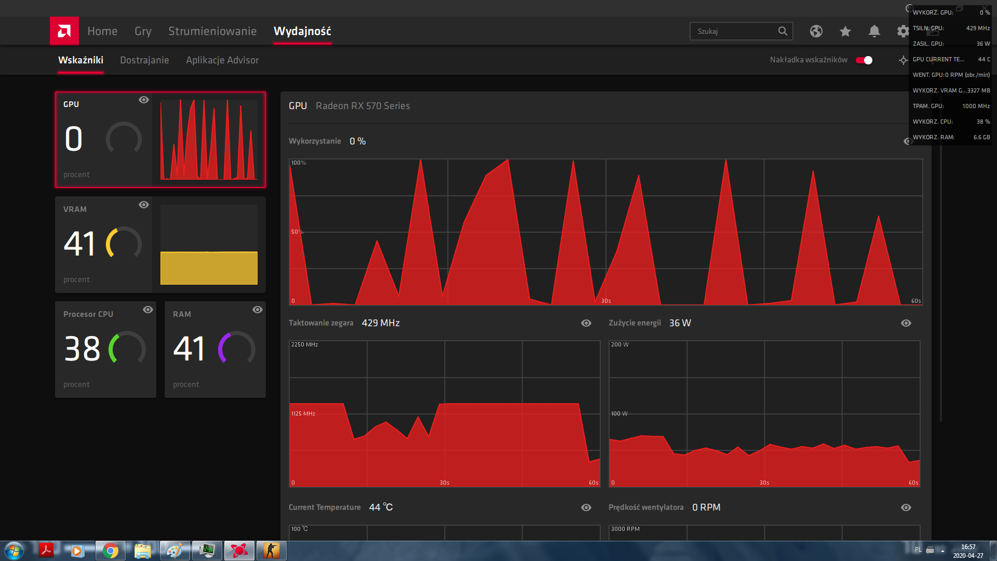The image size is (997, 561).
Task: Open the settings gear icon
Action: (903, 31)
